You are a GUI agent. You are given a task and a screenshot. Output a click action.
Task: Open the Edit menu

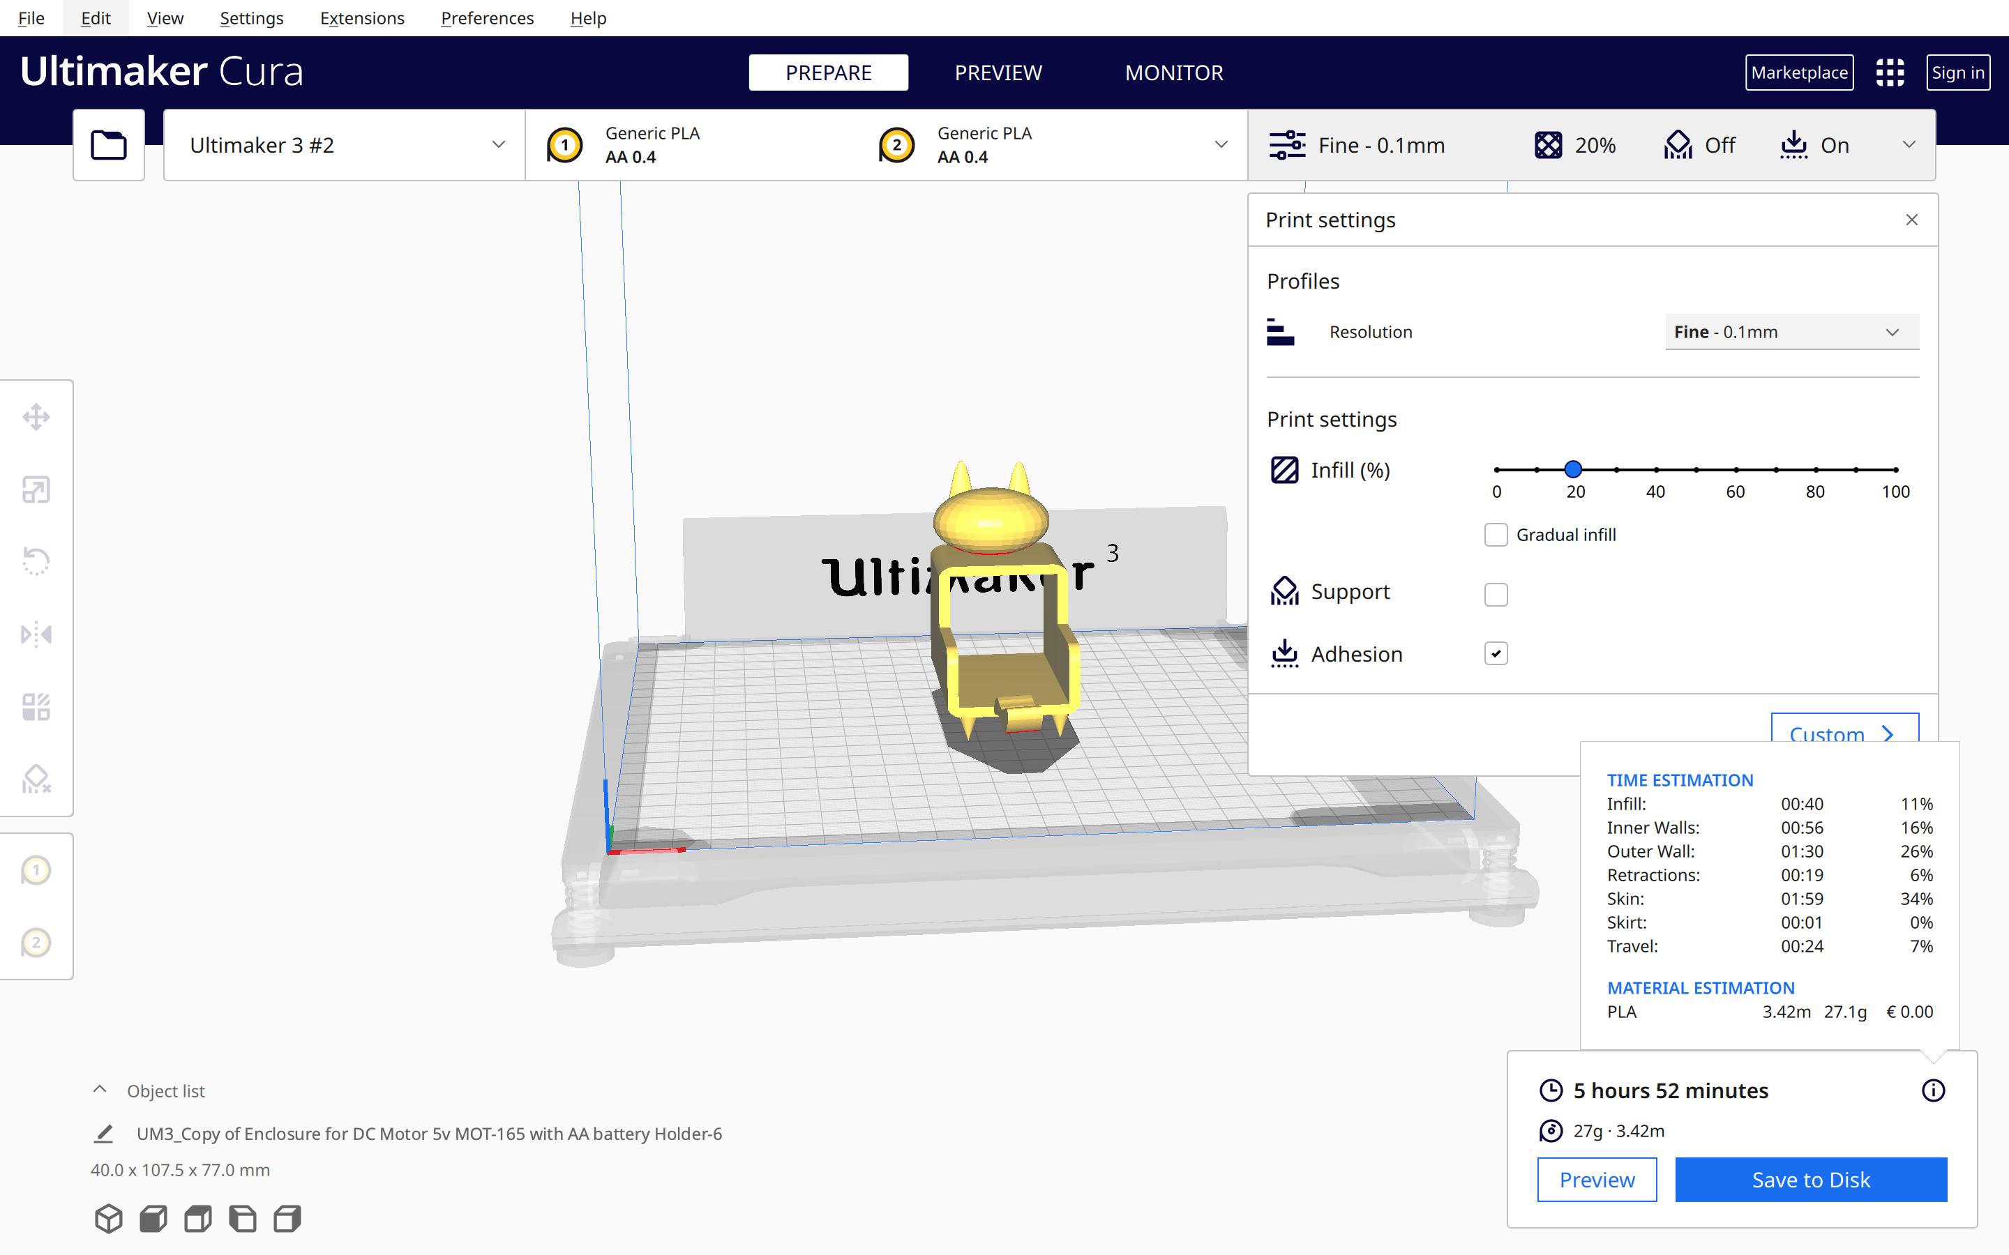96,17
